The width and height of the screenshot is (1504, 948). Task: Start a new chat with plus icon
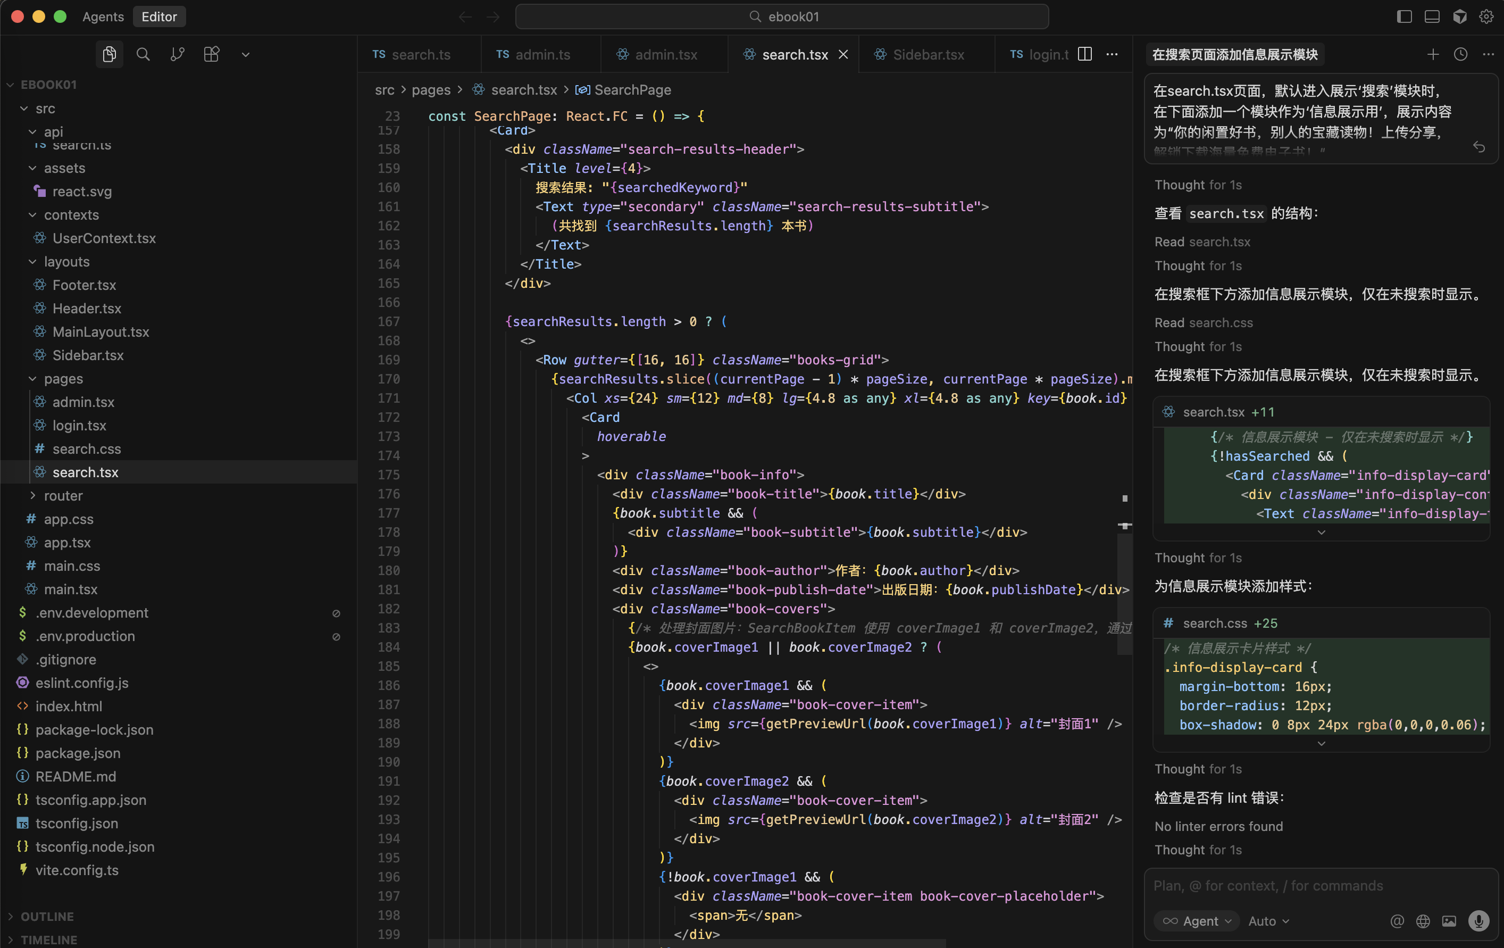click(1433, 54)
